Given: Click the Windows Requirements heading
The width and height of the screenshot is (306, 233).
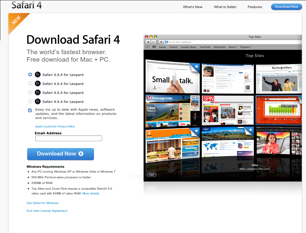Looking at the screenshot, I should (45, 167).
